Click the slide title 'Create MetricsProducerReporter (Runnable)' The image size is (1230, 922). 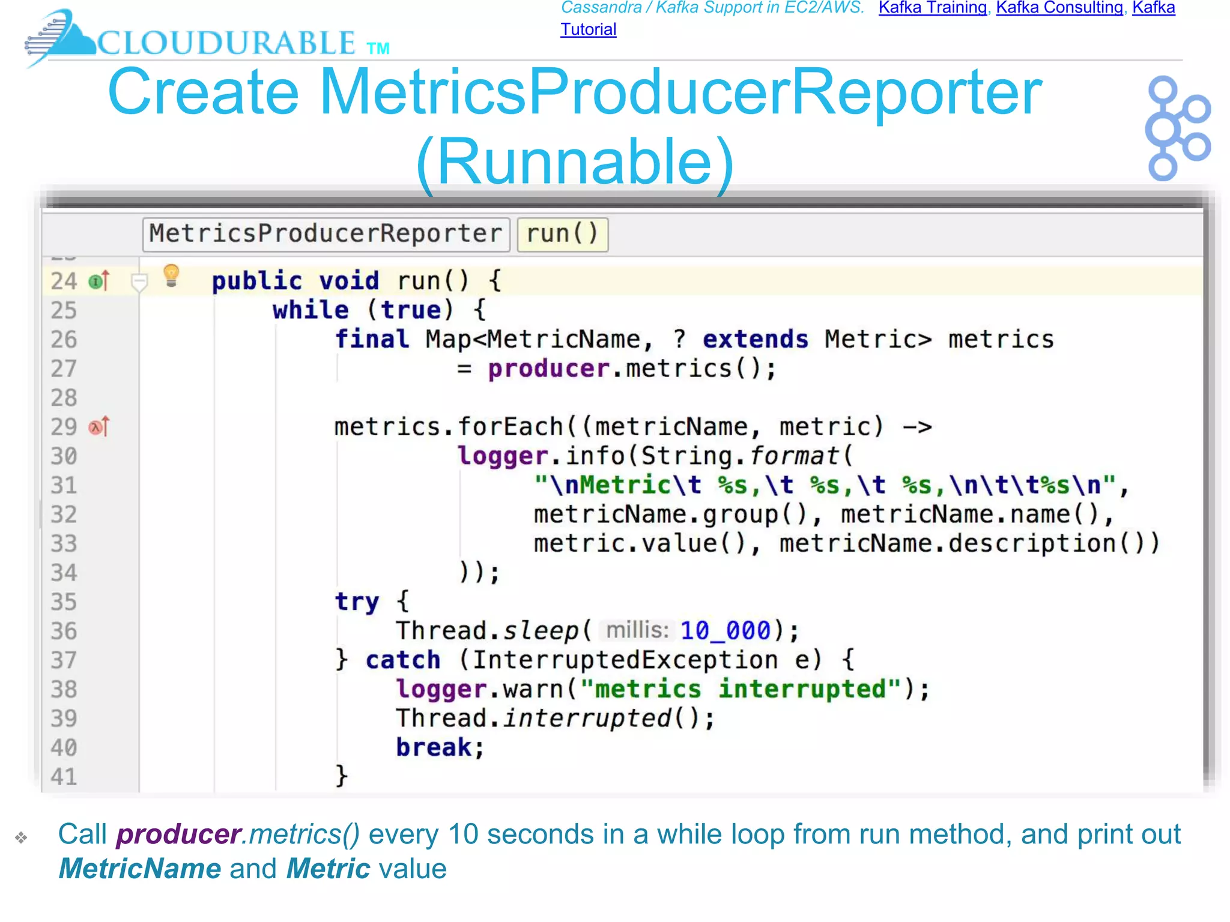click(575, 126)
